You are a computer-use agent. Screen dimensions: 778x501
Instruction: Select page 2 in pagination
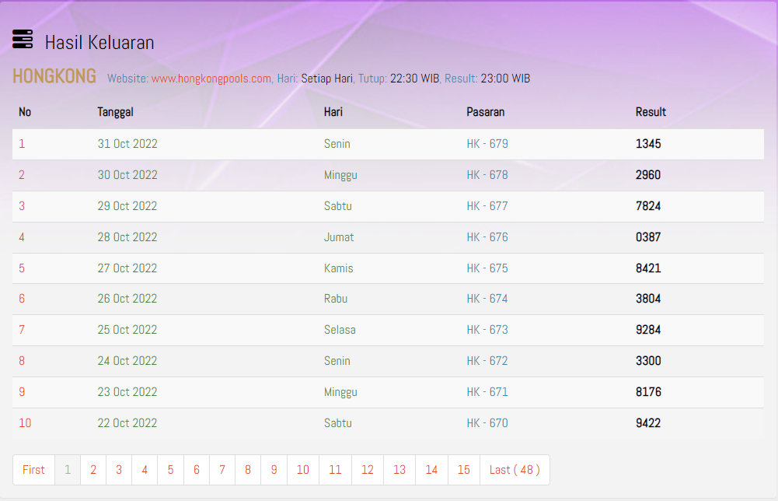93,470
